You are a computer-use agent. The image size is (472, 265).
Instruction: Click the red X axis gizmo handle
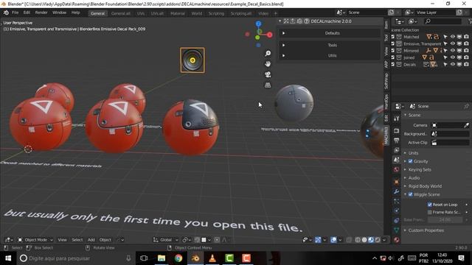(x=269, y=35)
